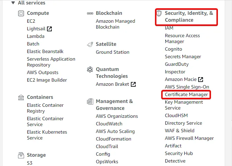Open the Lightsail service link
This screenshot has height=166, width=232.
coord(36,29)
